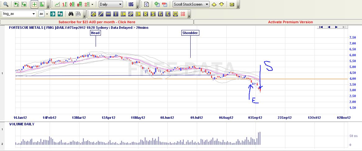Select the S support line tool
Image resolution: width=362 pixels, height=151 pixels.
tap(153, 14)
